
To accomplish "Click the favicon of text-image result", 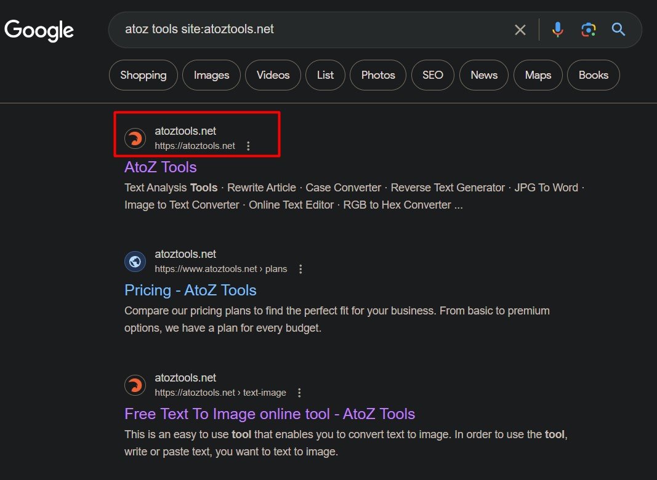I will pos(135,385).
